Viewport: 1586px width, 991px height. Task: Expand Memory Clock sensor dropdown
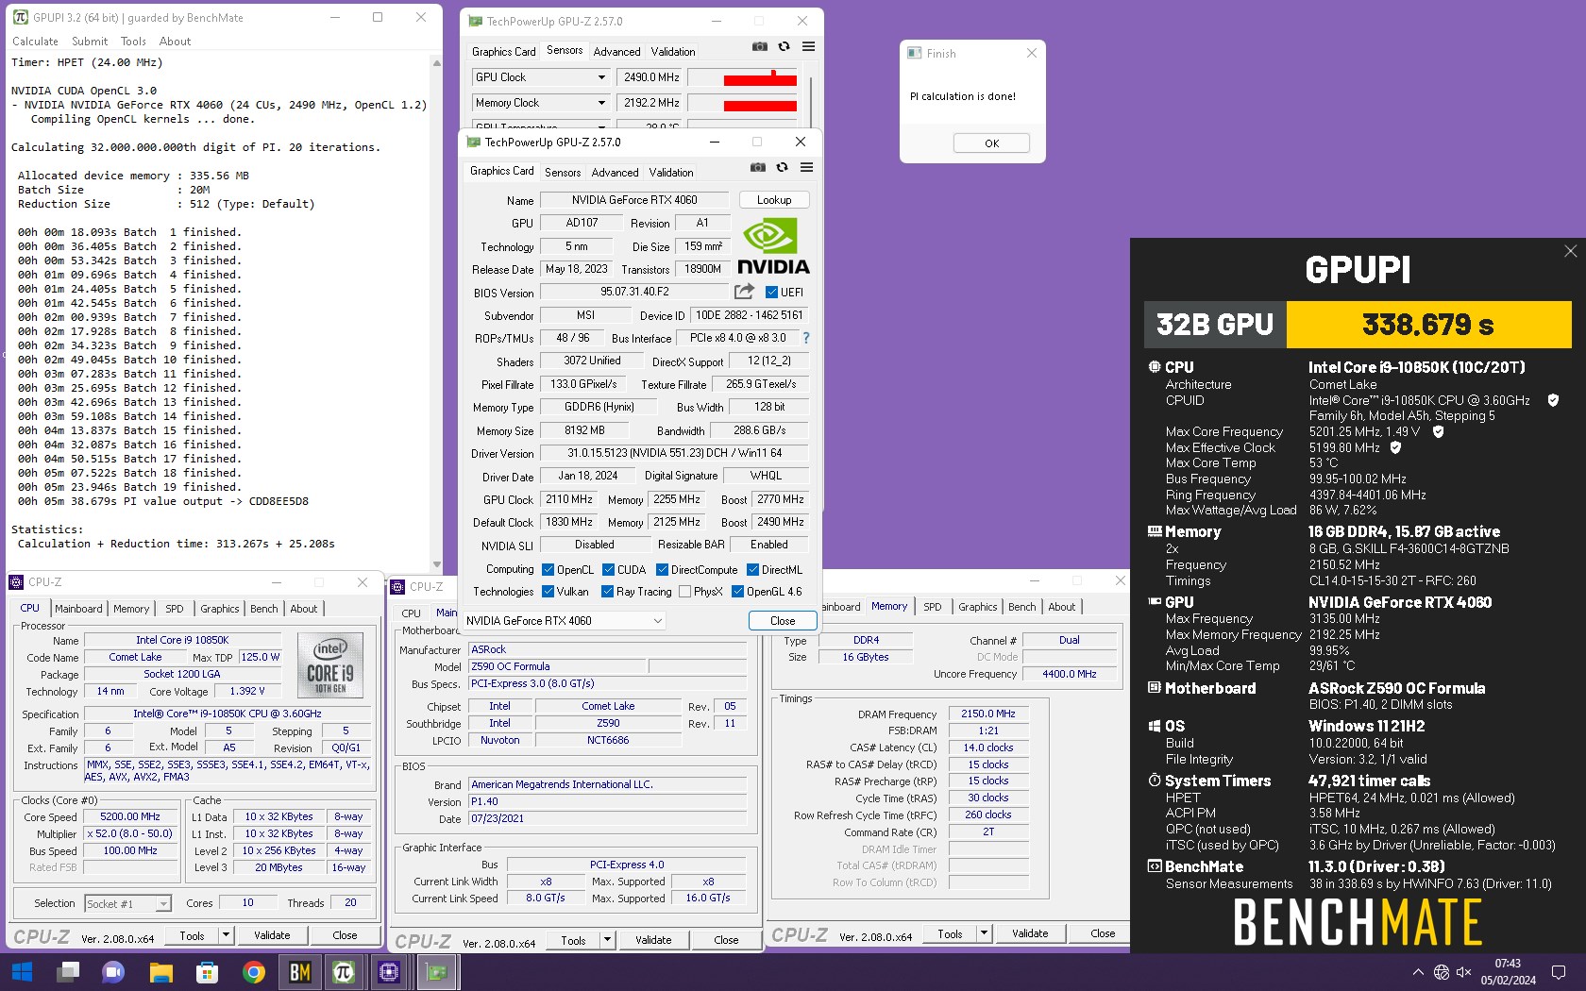601,103
